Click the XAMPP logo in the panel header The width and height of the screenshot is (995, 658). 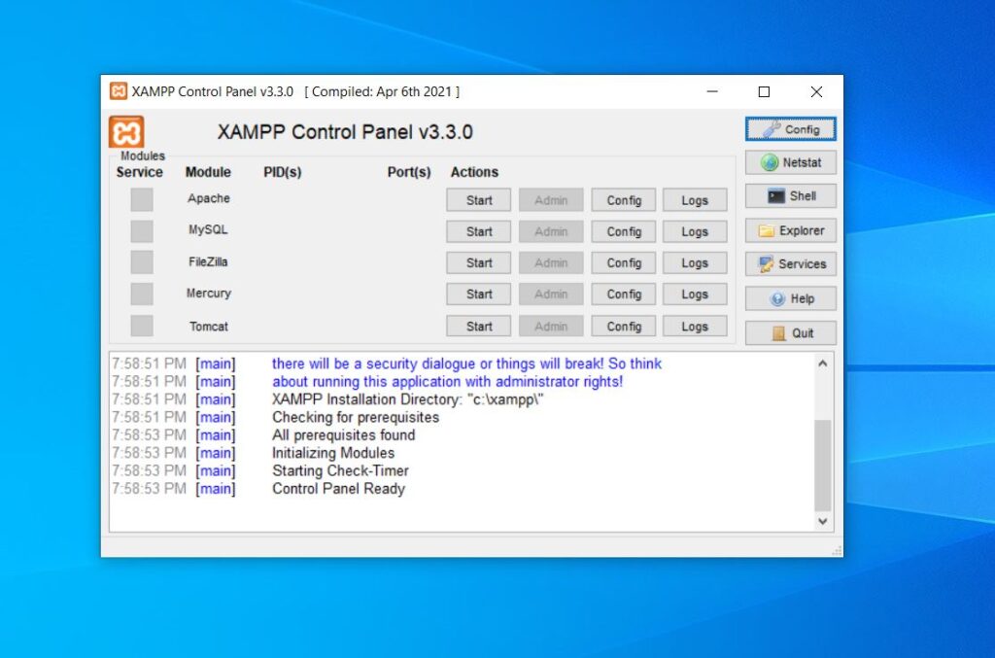tap(126, 132)
